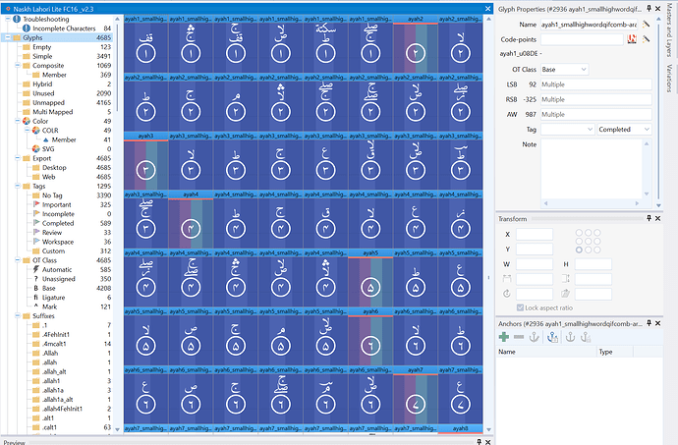This screenshot has width=678, height=445.
Task: Sort anchors by Type column header
Action: (615, 352)
